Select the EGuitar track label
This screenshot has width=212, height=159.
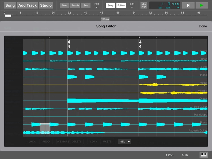(202, 67)
